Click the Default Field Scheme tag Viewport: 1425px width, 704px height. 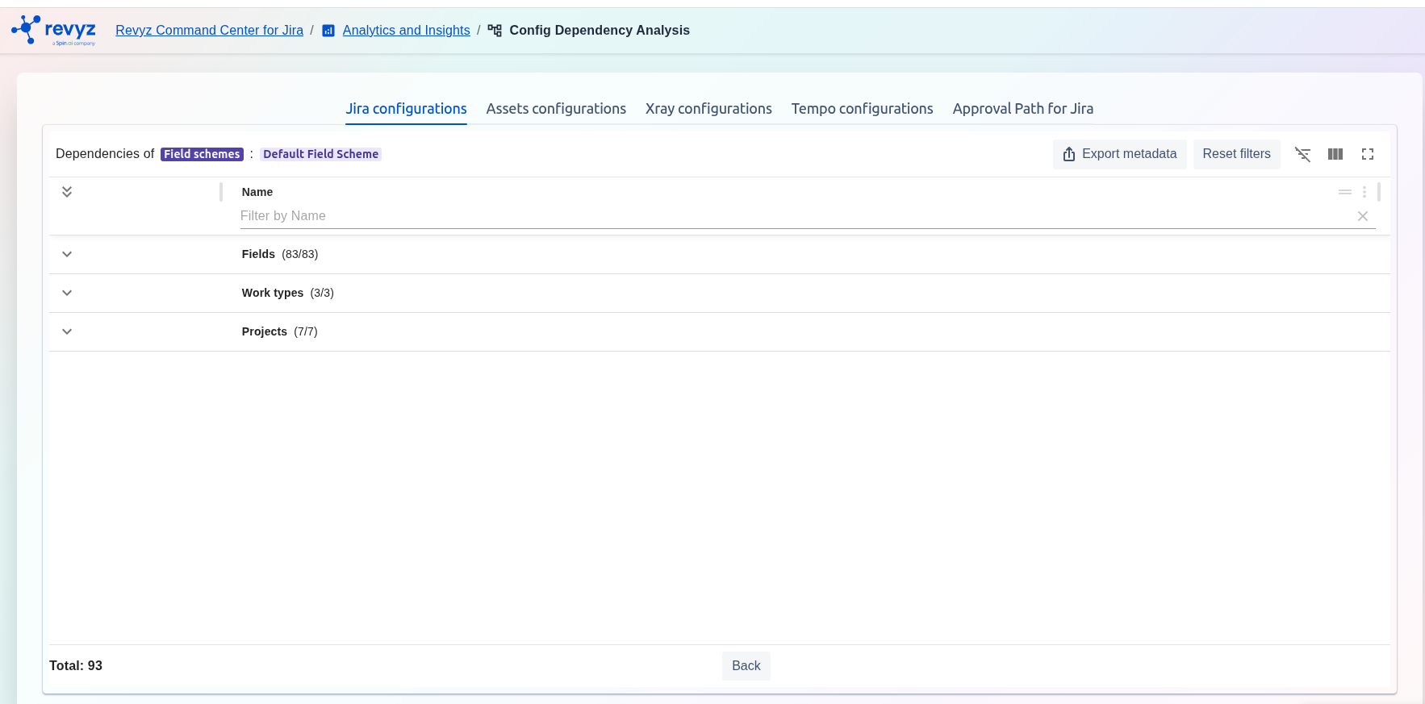point(320,154)
